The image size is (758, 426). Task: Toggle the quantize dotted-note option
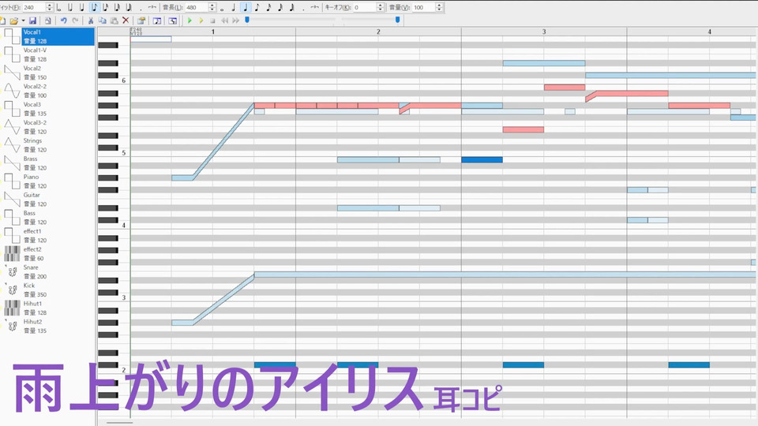point(141,8)
